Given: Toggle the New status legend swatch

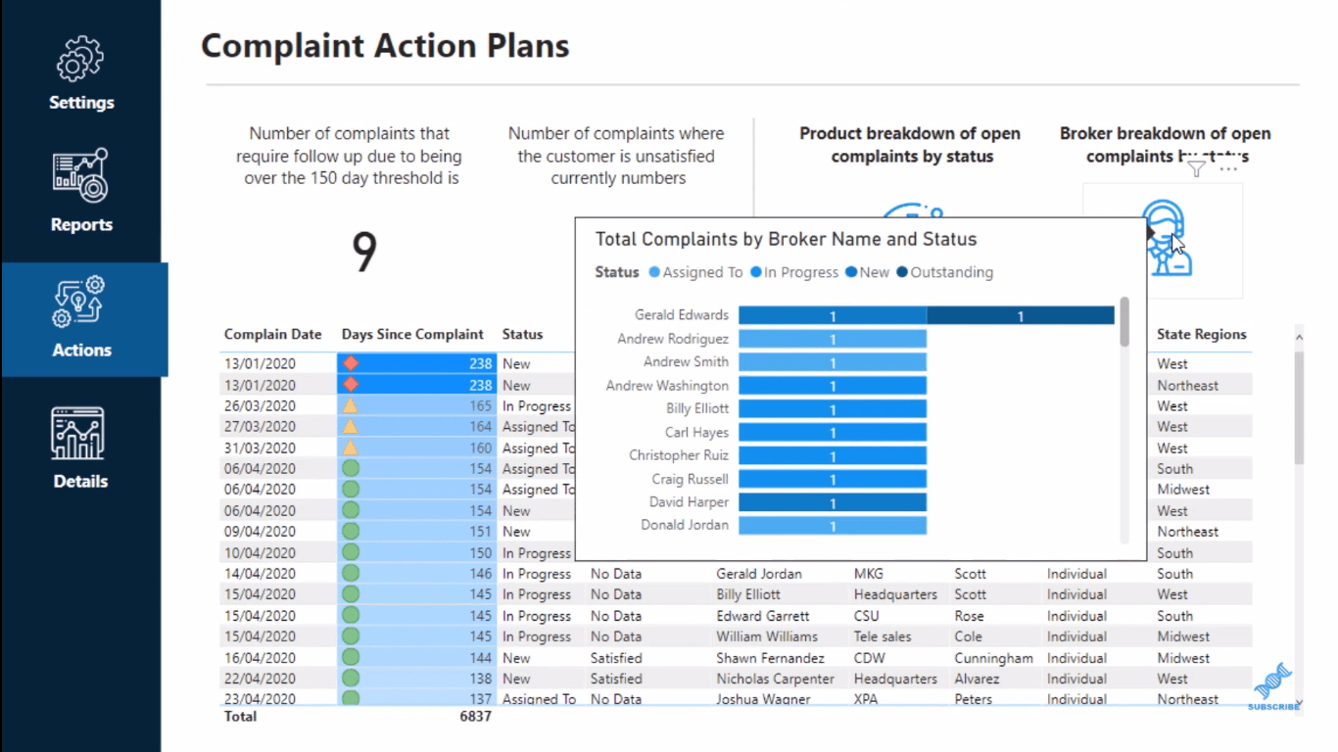Looking at the screenshot, I should (851, 272).
